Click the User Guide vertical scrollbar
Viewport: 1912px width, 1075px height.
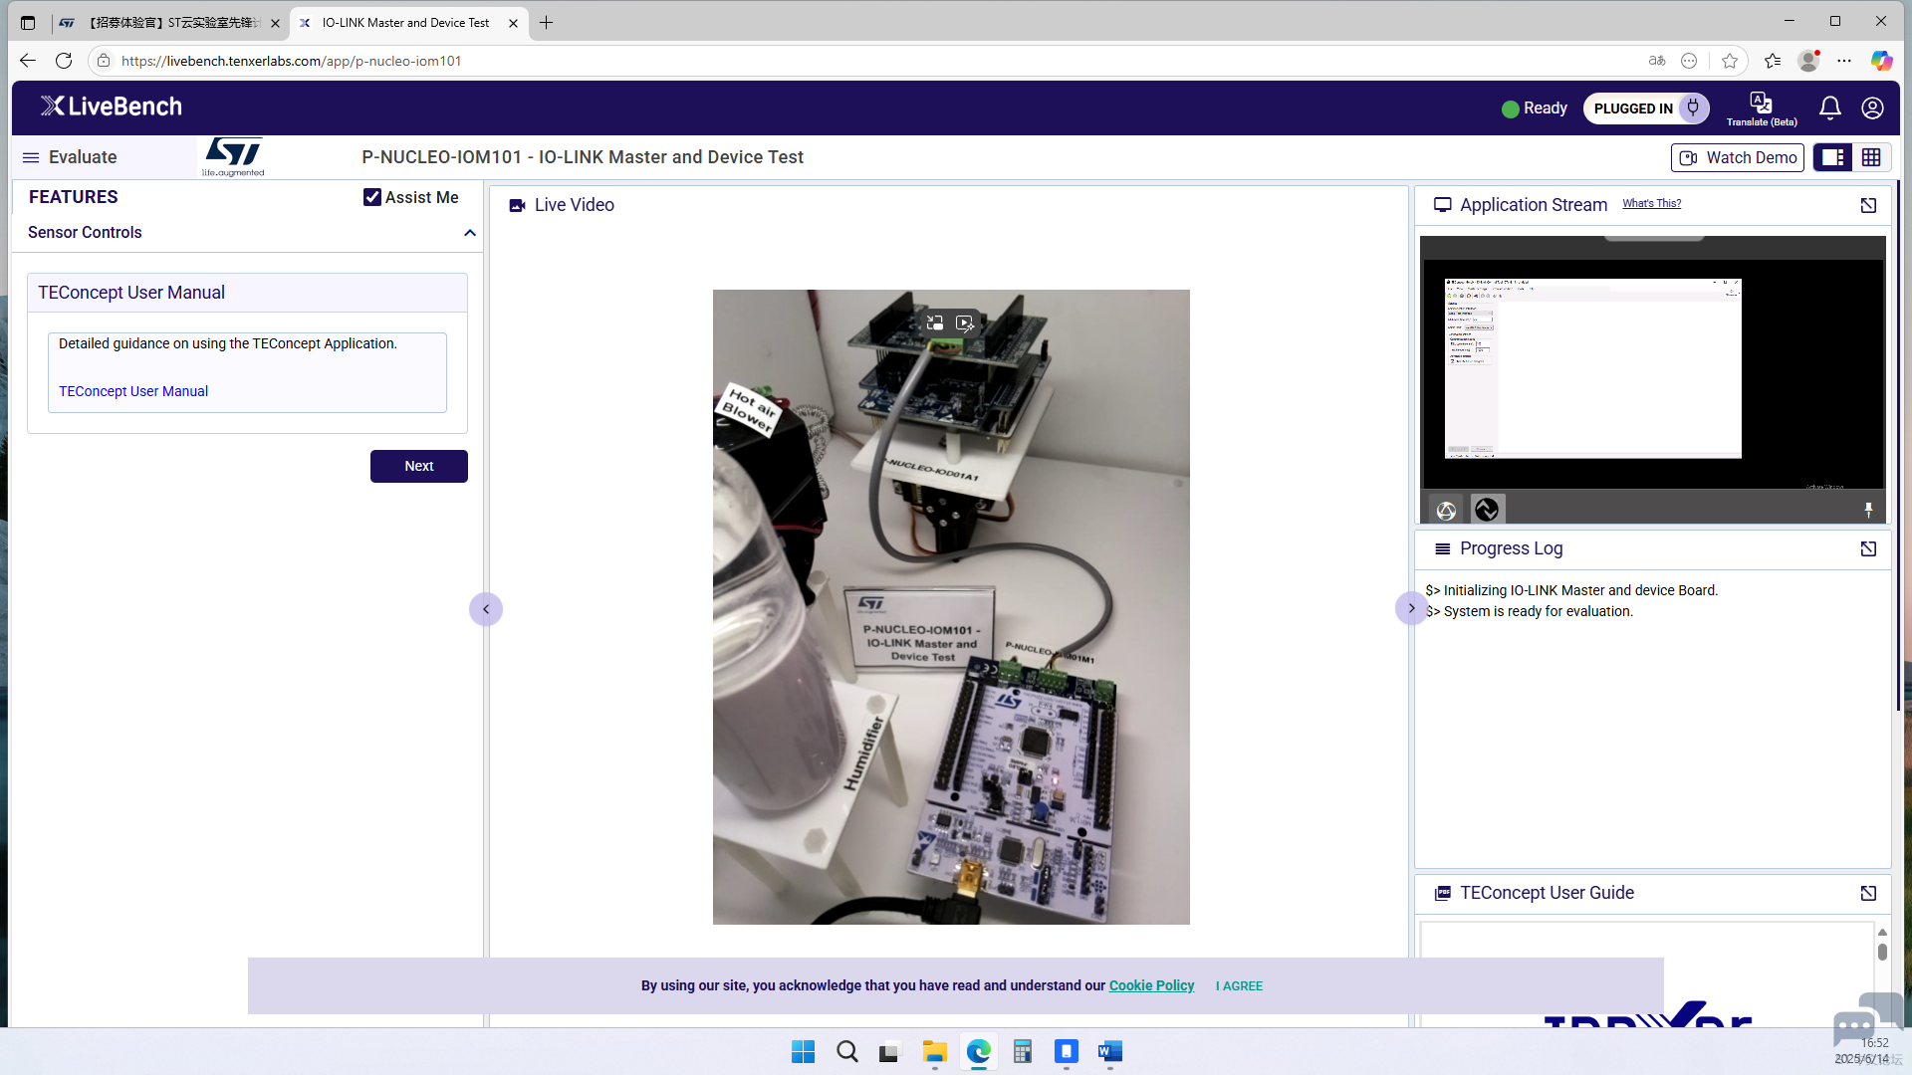point(1882,952)
